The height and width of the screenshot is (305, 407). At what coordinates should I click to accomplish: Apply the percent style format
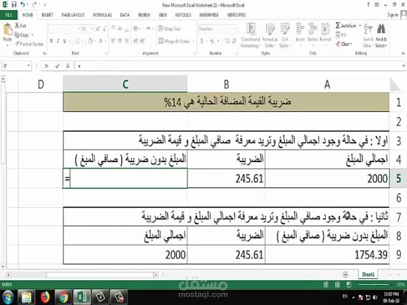pos(212,41)
